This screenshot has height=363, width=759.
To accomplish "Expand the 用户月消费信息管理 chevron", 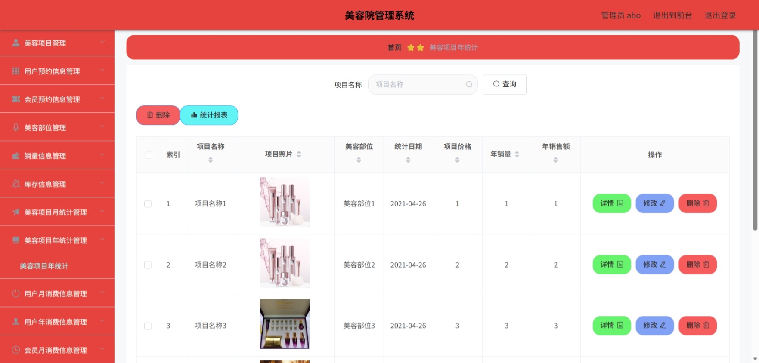I will tap(102, 292).
